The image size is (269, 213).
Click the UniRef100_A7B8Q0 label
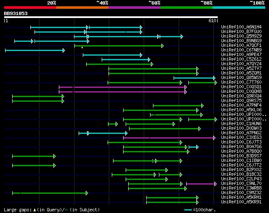241,151
